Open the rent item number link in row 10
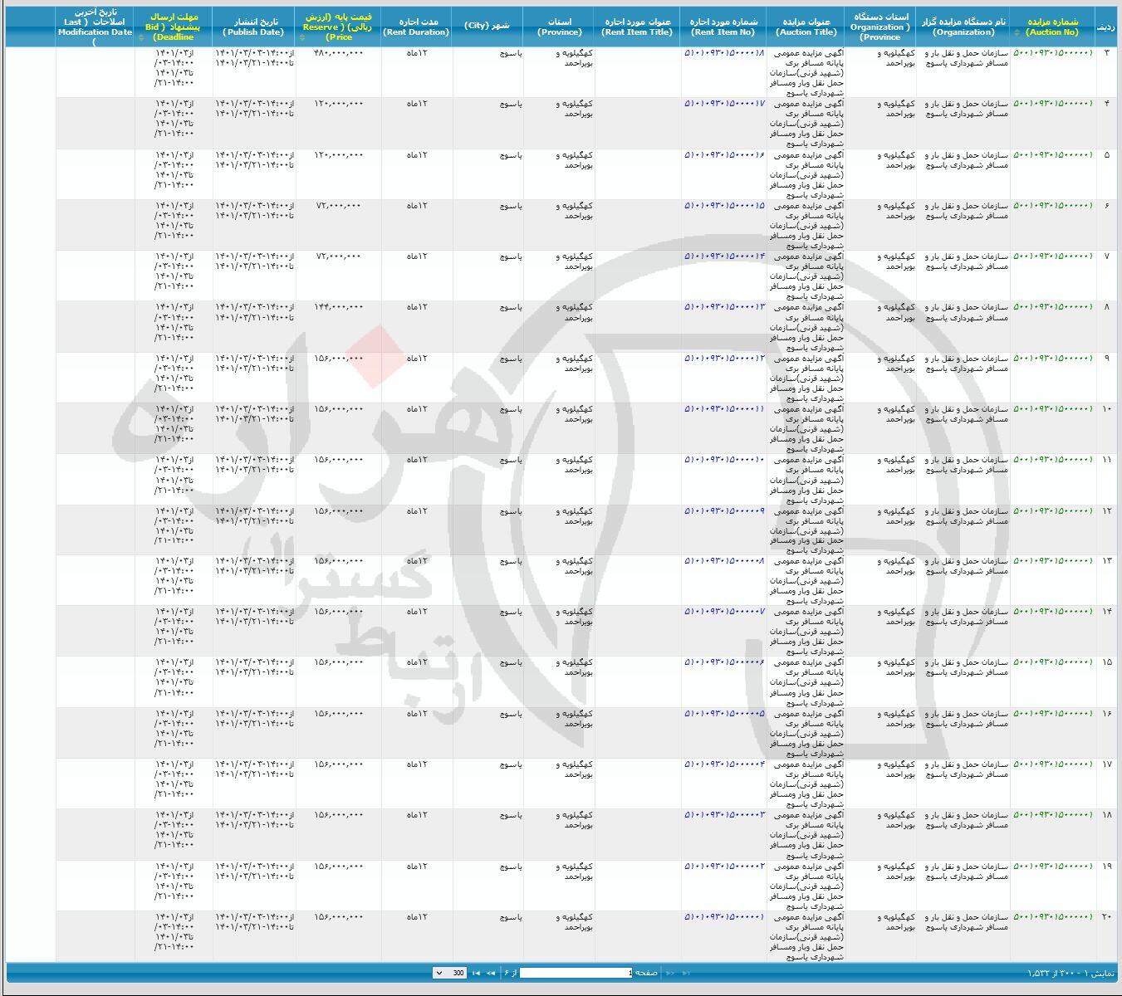The height and width of the screenshot is (996, 1122). click(723, 409)
